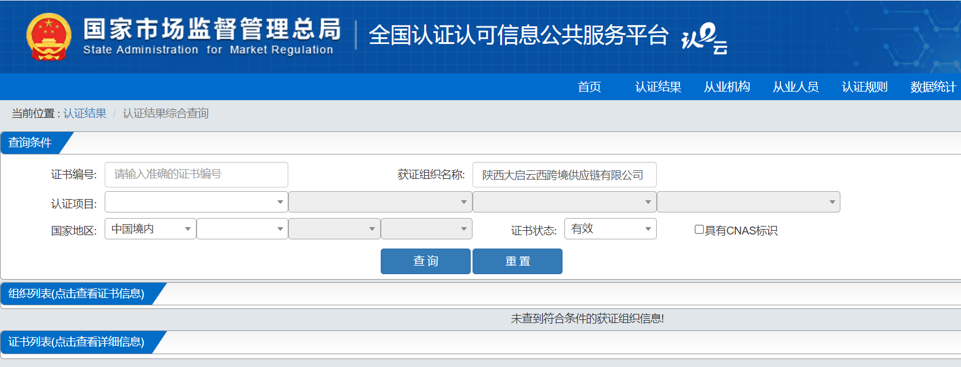
Task: Check the 具有CNAS标识 checkbox
Action: click(x=699, y=230)
